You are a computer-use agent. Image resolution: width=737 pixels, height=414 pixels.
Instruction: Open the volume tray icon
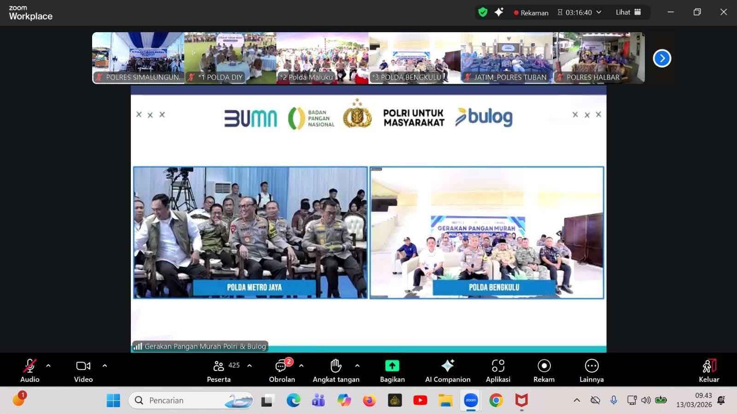[646, 400]
